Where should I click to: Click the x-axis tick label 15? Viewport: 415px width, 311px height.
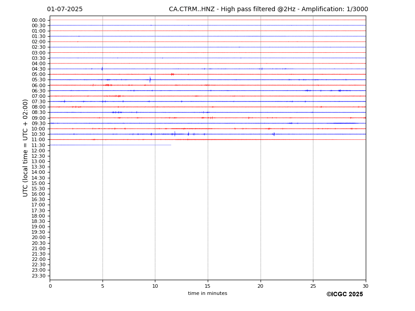208,286
